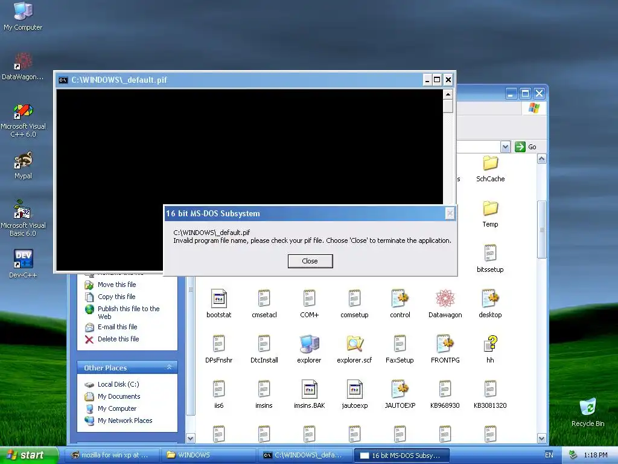The height and width of the screenshot is (464, 618).
Task: Open the Start menu
Action: click(x=29, y=455)
